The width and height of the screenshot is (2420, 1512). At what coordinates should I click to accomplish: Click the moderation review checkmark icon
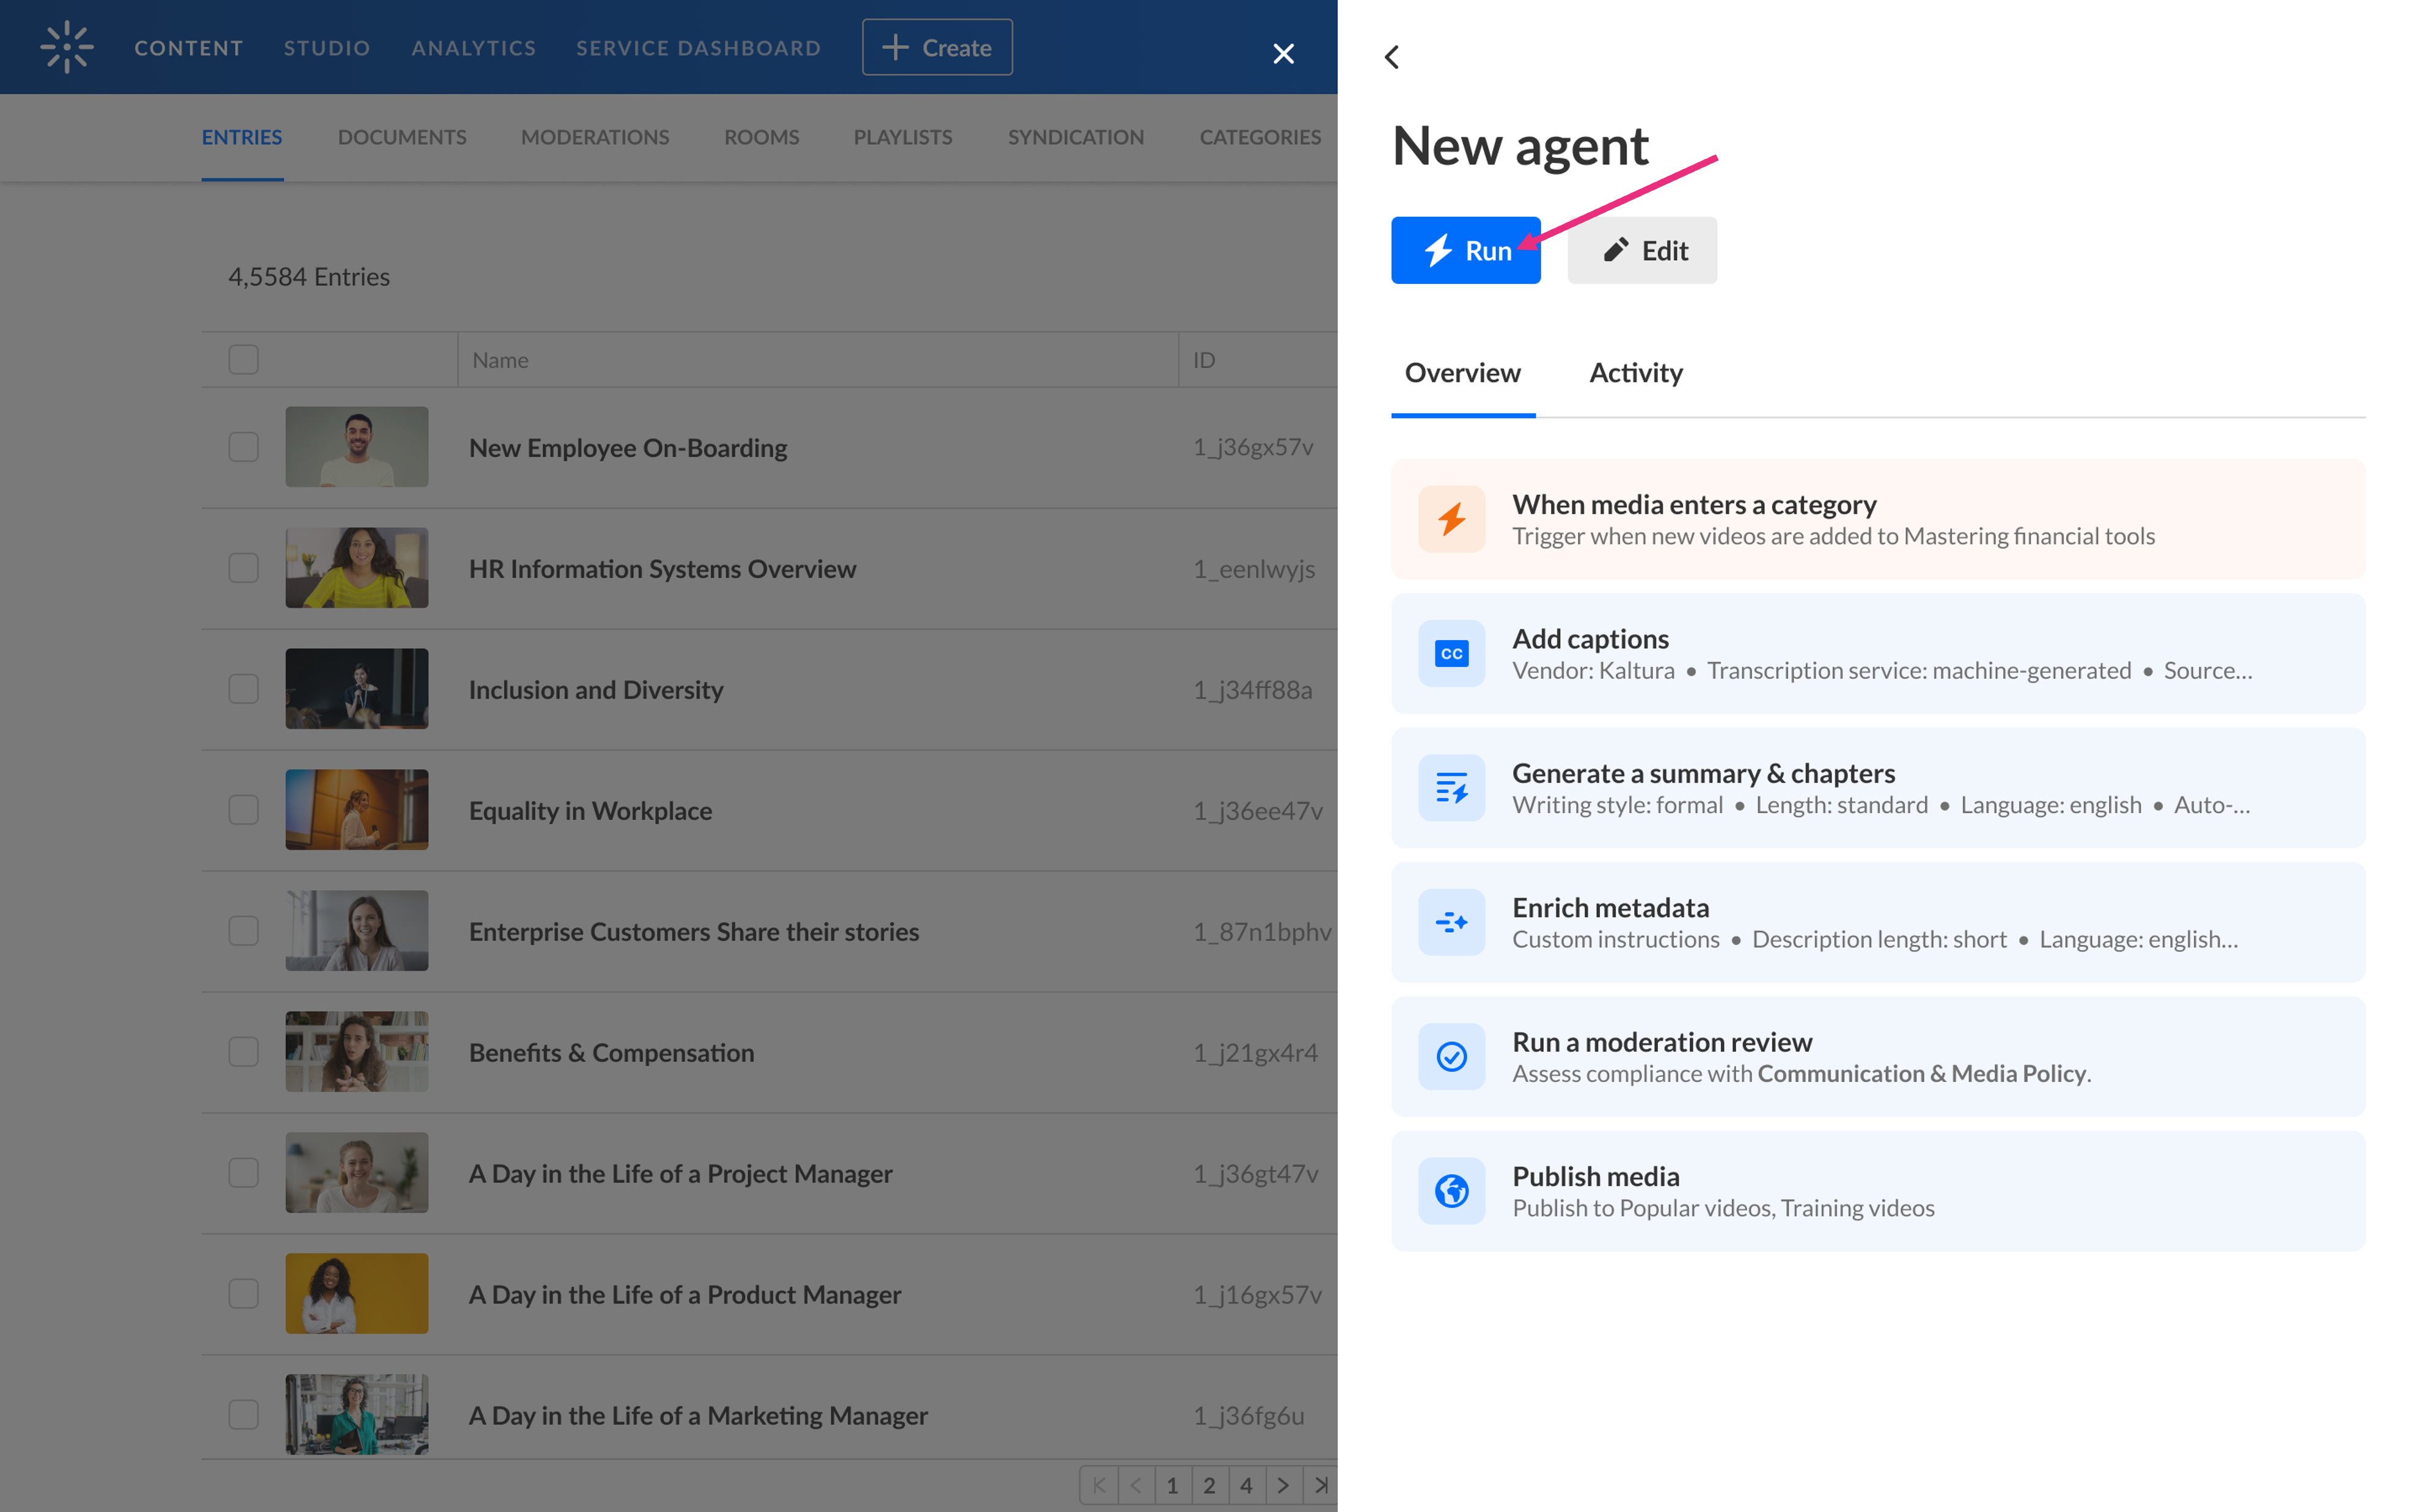1451,1057
